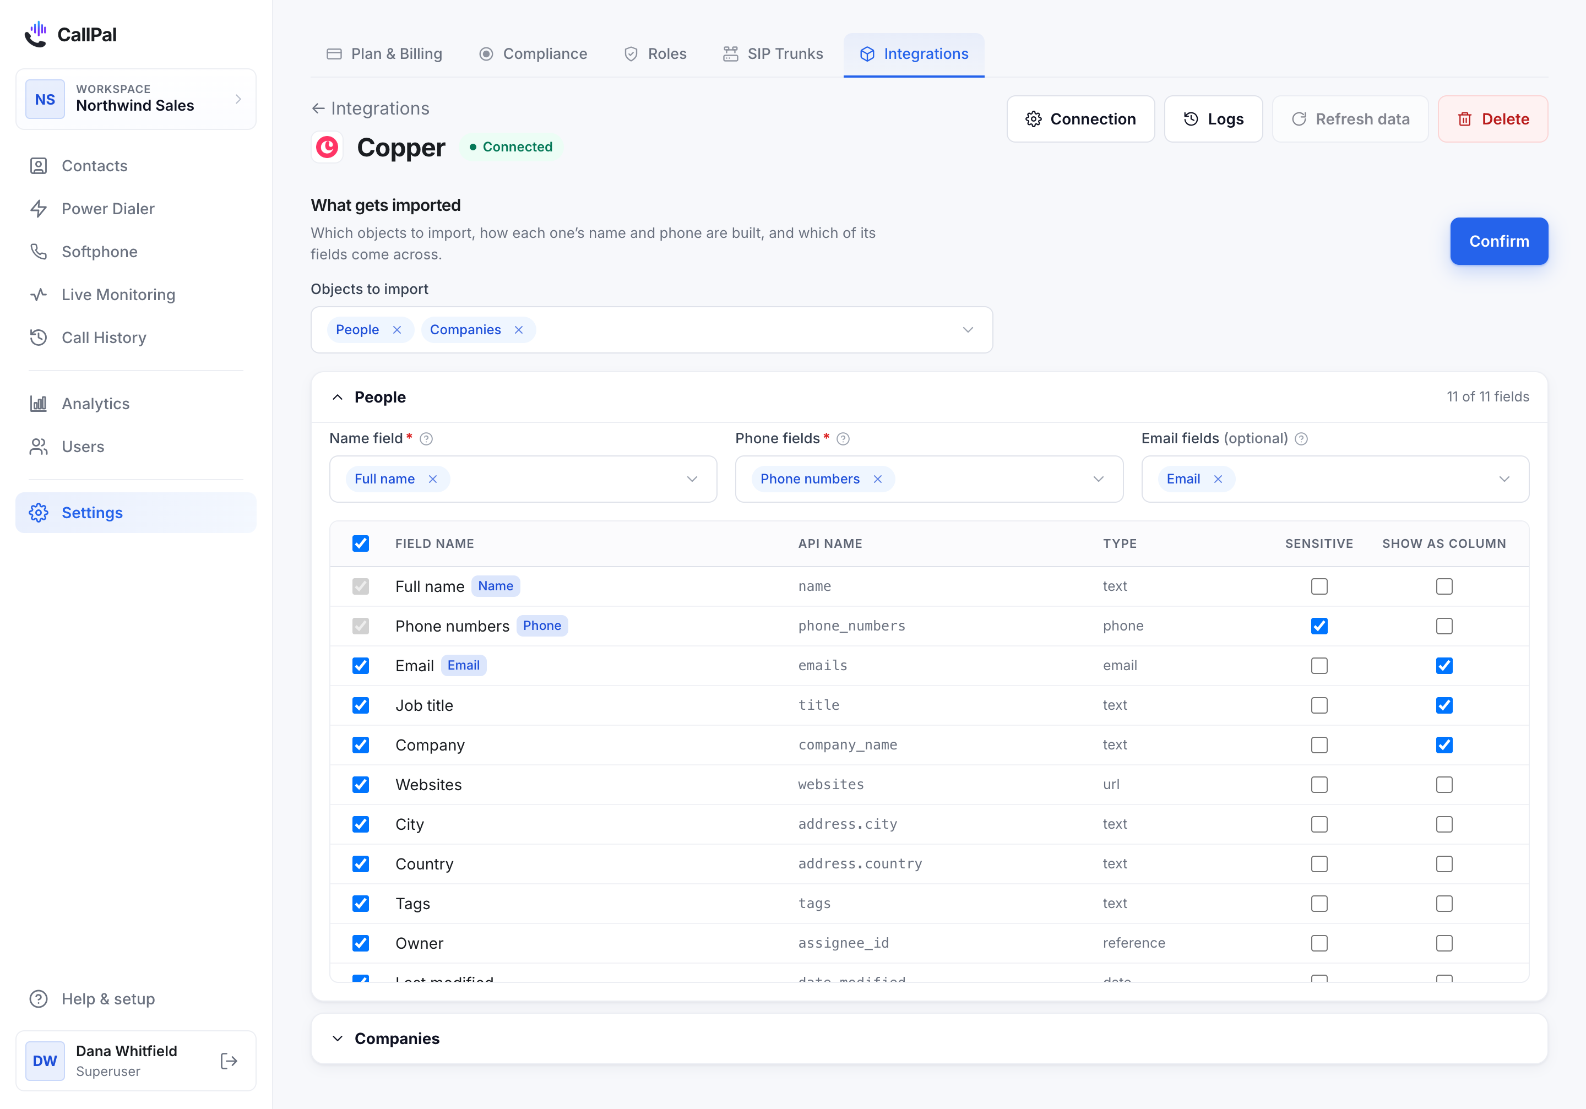The image size is (1586, 1109).
Task: Click the back arrow to Integrations
Action: tap(318, 108)
